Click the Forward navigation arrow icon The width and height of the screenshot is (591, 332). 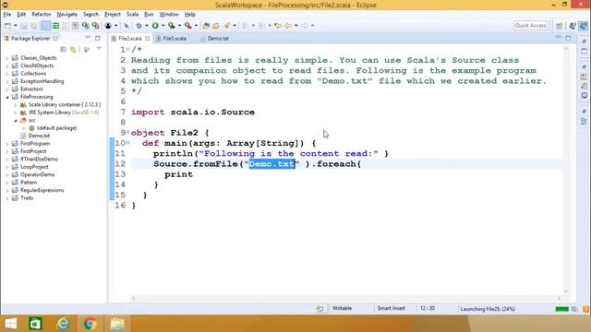[x=305, y=26]
